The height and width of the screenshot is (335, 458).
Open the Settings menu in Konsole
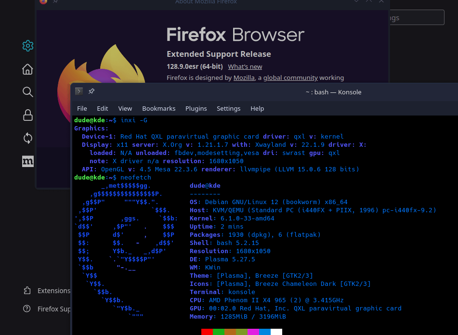click(x=229, y=109)
